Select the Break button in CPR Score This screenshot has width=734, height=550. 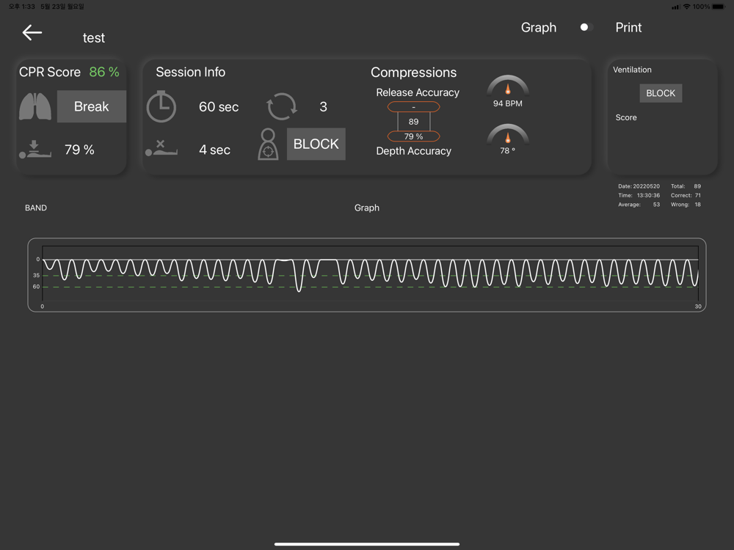point(92,106)
